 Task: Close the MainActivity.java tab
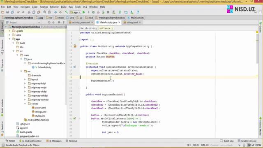coord(119,22)
